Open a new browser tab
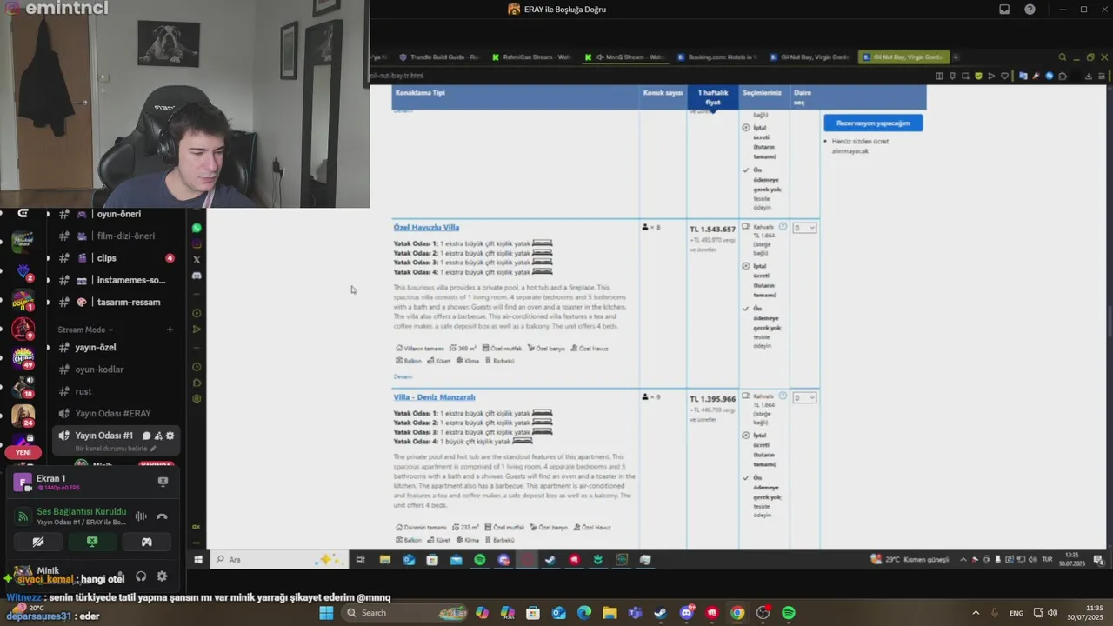This screenshot has height=626, width=1113. [956, 57]
